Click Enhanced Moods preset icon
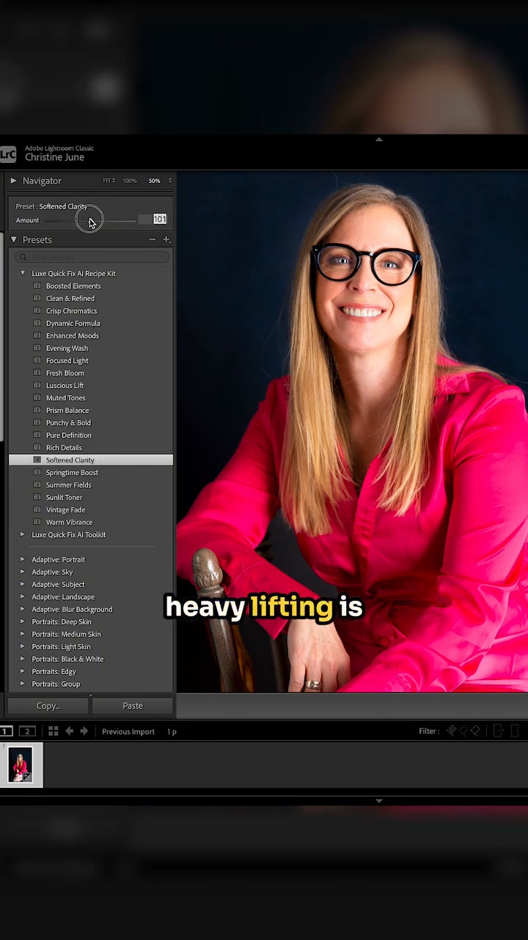The width and height of the screenshot is (528, 940). (x=37, y=336)
